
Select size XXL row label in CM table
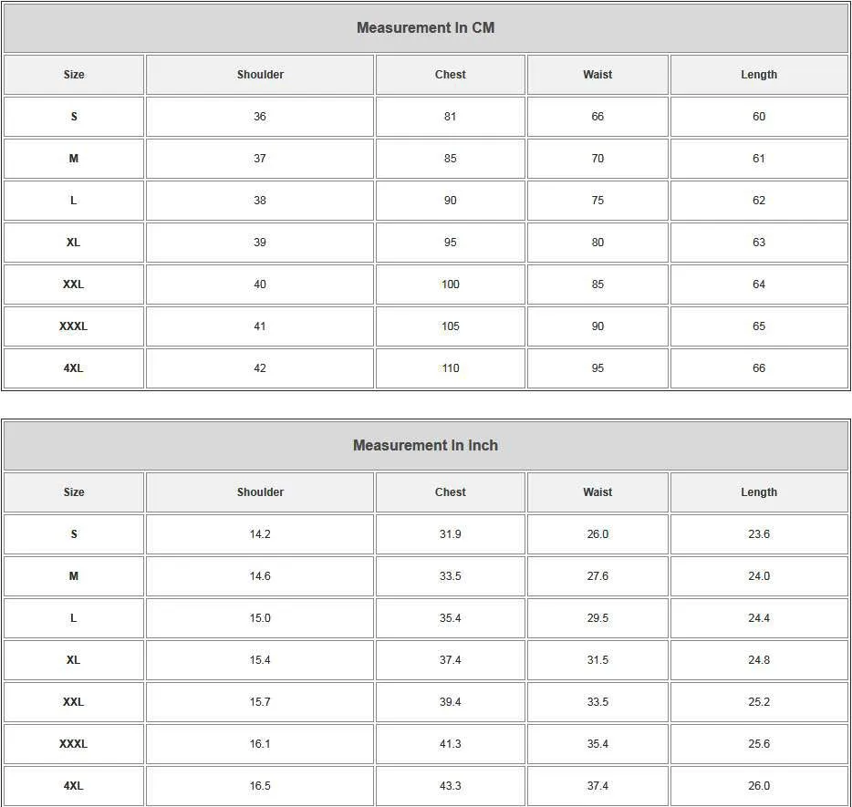[x=74, y=285]
